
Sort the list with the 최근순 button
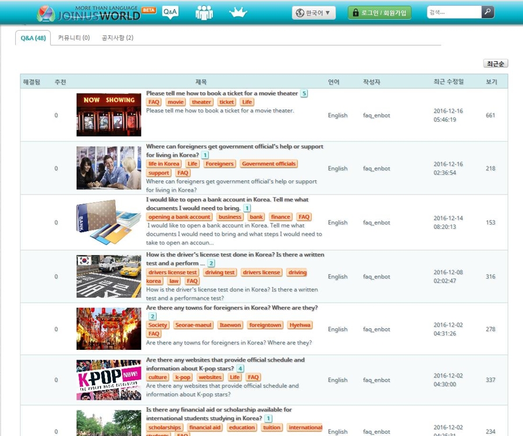pyautogui.click(x=495, y=63)
